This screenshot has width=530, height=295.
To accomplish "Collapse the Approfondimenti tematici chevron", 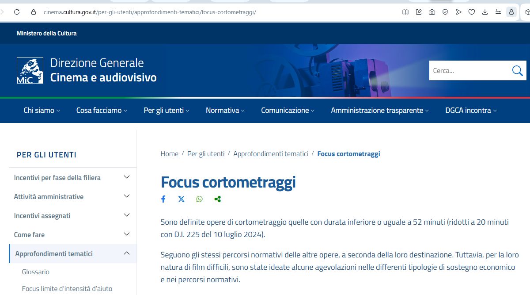I will [127, 253].
